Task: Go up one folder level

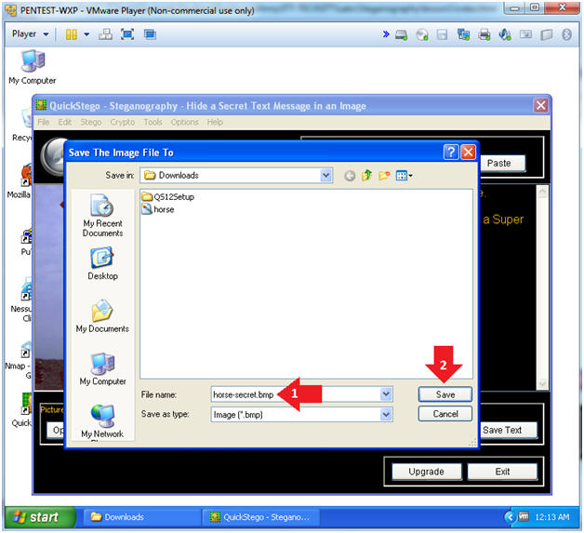Action: point(367,175)
